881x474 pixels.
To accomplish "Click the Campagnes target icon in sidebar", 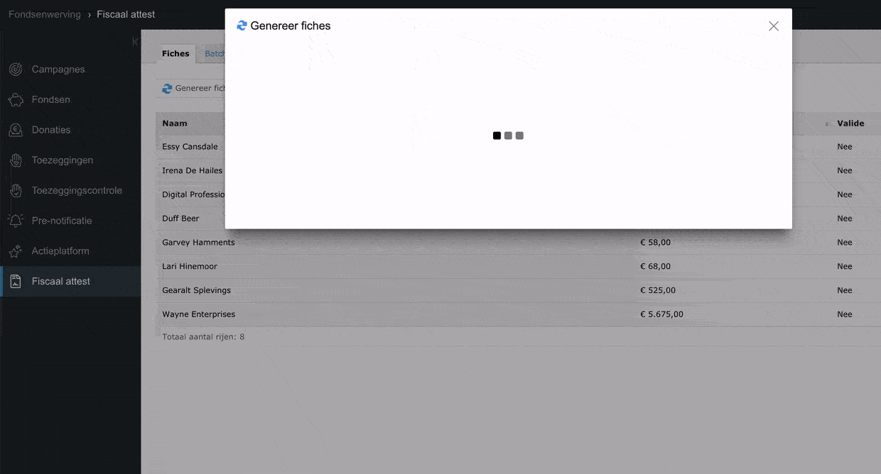I will coord(16,70).
